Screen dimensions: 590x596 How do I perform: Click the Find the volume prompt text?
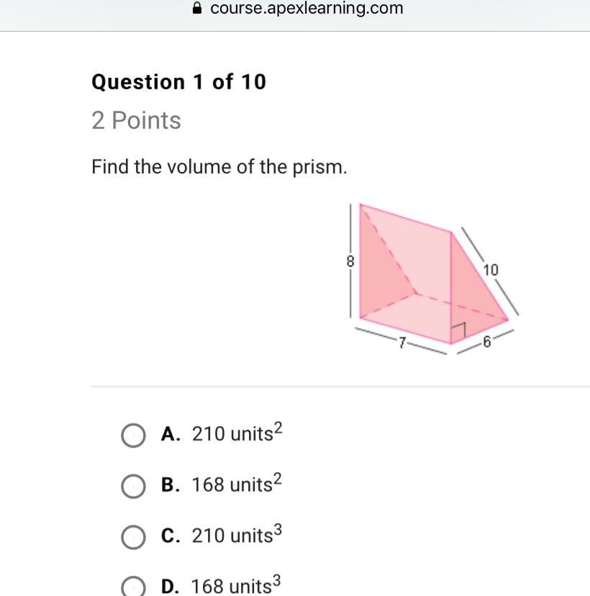219,167
